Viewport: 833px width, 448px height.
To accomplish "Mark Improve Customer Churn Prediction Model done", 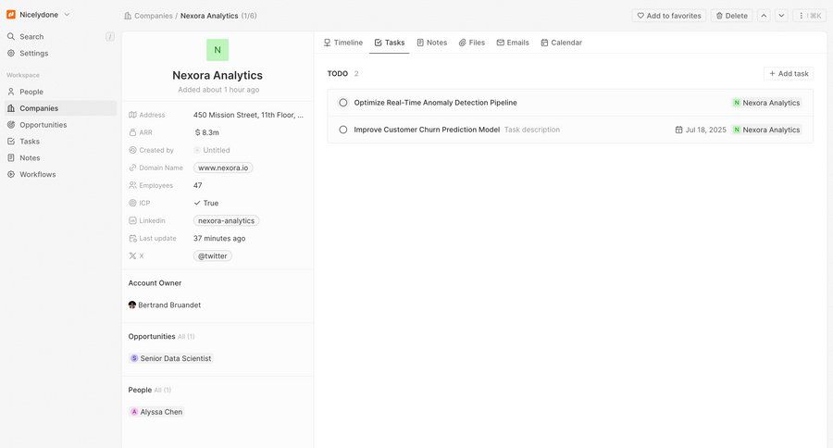I will pos(343,130).
